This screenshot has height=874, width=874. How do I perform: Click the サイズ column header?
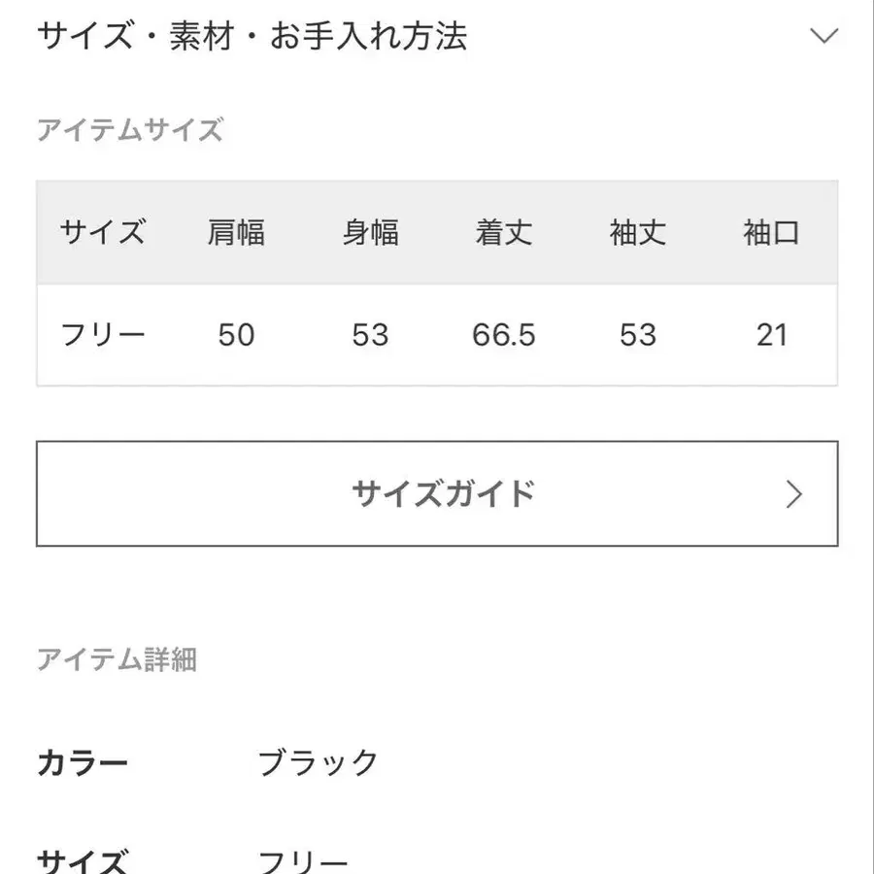click(102, 231)
